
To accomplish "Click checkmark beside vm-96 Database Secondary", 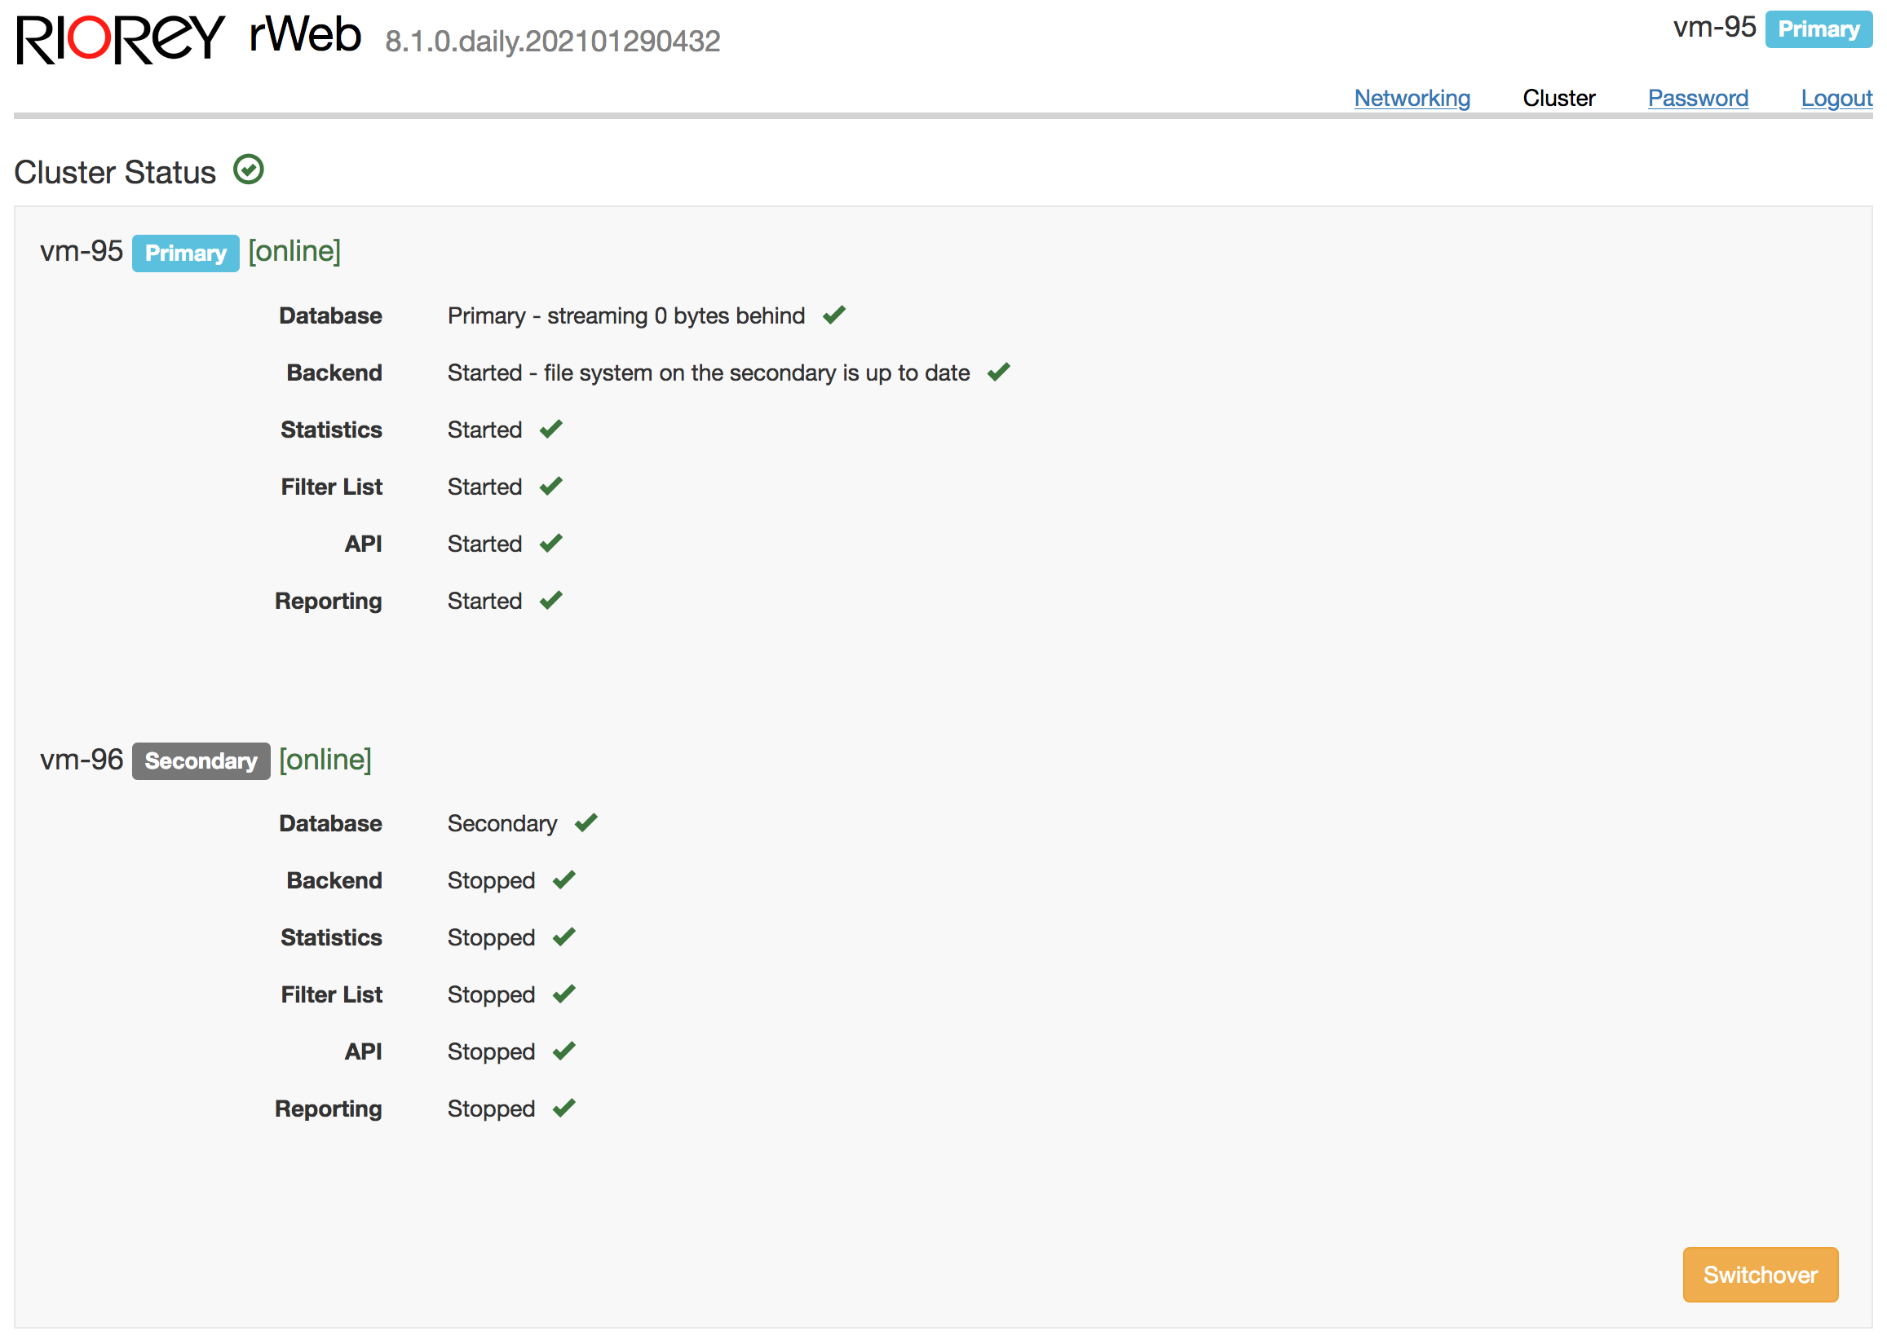I will 586,822.
